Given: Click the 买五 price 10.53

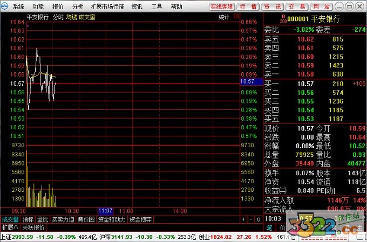Looking at the screenshot, I should (x=305, y=119).
